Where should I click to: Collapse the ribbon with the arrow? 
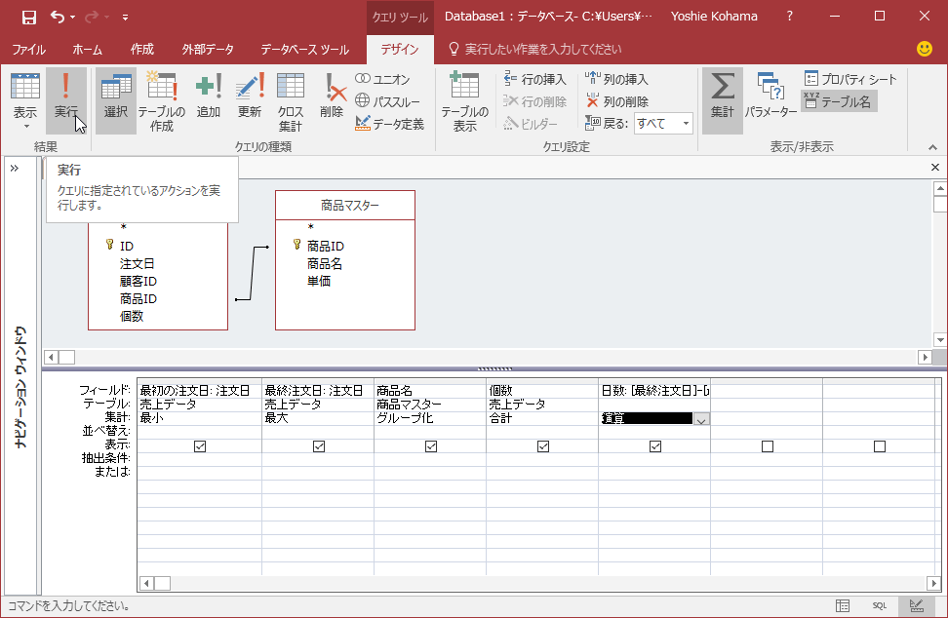[x=933, y=147]
